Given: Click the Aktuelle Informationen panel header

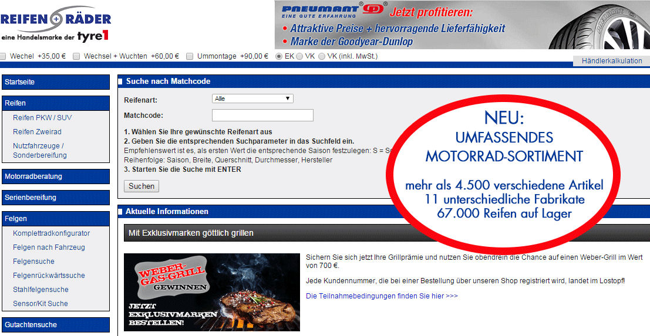Looking at the screenshot, I should [x=384, y=212].
